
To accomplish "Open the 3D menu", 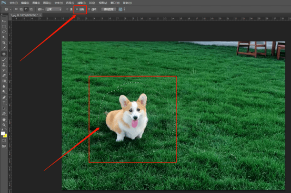I will (92, 3).
